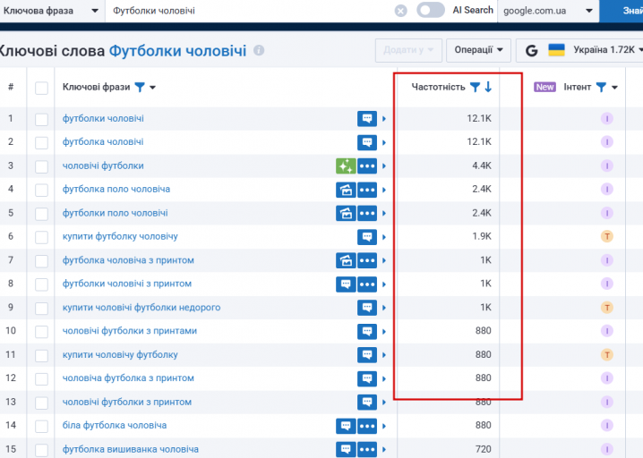Click the New badge in Інтент header
The width and height of the screenshot is (643, 458).
[544, 87]
